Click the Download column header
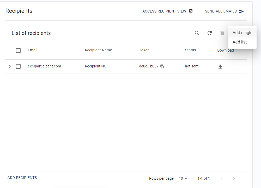Viewport: 261px width, 188px height. coord(225,50)
